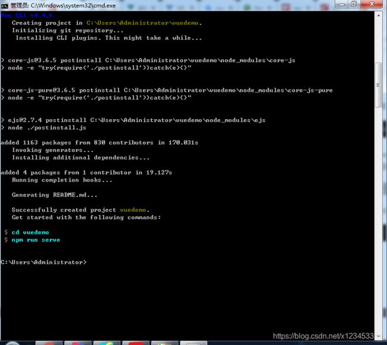Click the 'cd vuedemo' command text

click(x=30, y=232)
